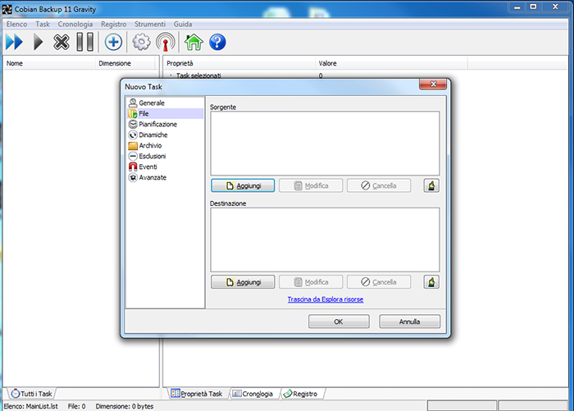Click Cancella button under Sorgente

point(379,185)
